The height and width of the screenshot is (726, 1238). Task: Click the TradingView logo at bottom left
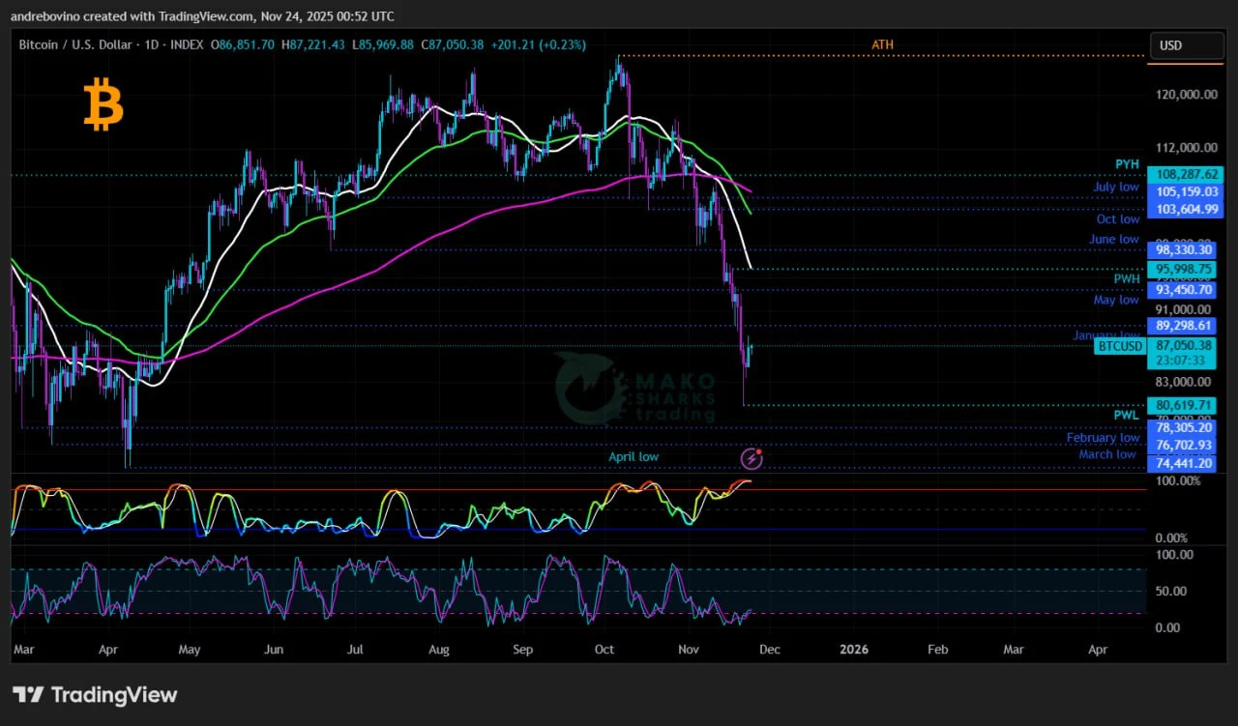click(95, 694)
